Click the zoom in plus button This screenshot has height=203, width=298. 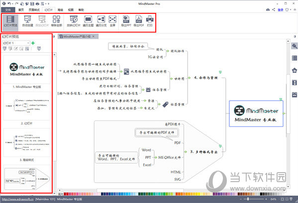[266, 199]
